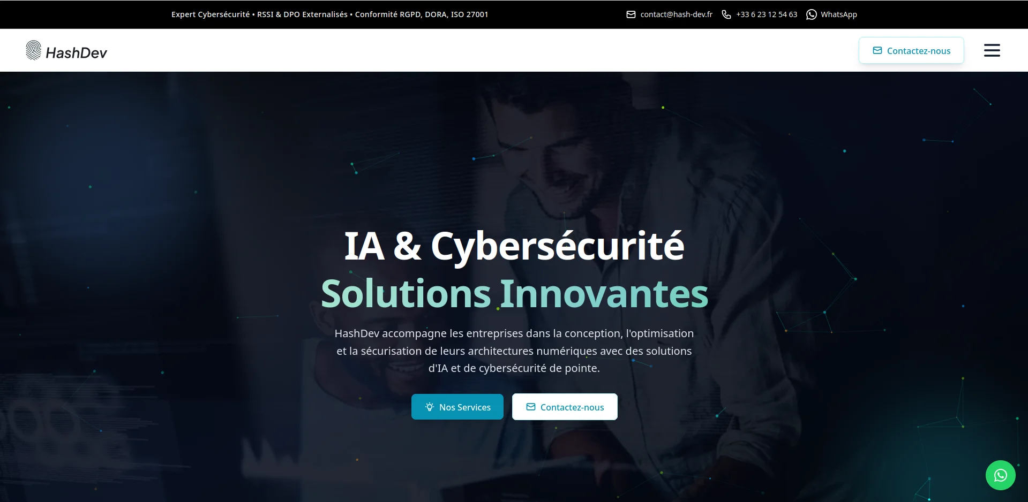Click the phone handset icon
The height and width of the screenshot is (502, 1028).
(x=726, y=14)
